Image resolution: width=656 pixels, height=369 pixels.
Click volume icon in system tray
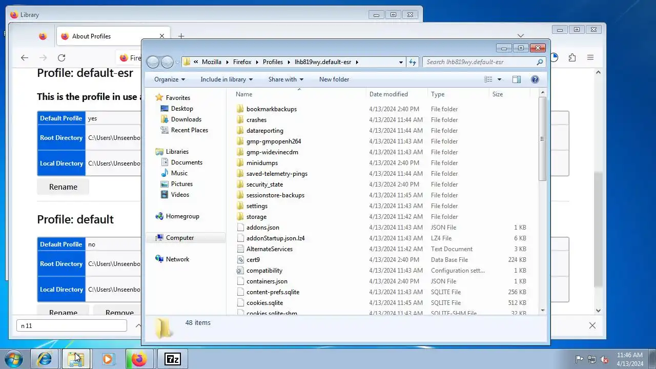(x=605, y=359)
